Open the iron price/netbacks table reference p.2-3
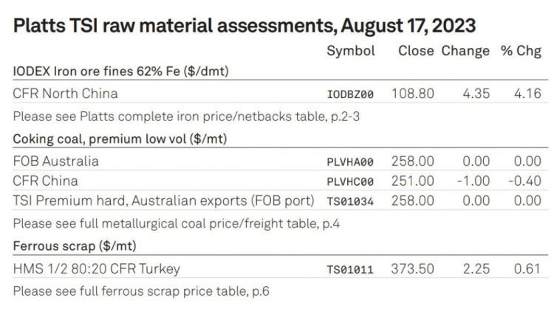This screenshot has width=554, height=317. pos(186,116)
